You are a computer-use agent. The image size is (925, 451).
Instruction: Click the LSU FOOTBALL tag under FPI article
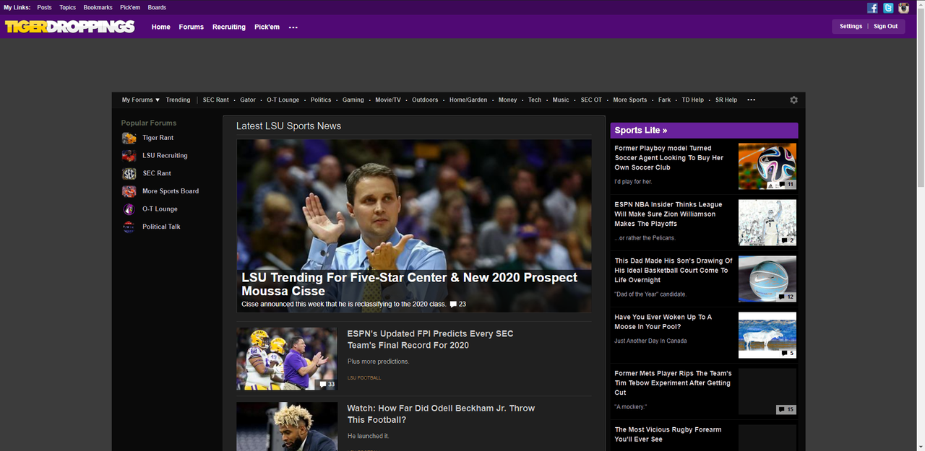pos(364,378)
